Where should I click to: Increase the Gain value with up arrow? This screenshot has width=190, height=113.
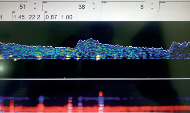click(93, 4)
